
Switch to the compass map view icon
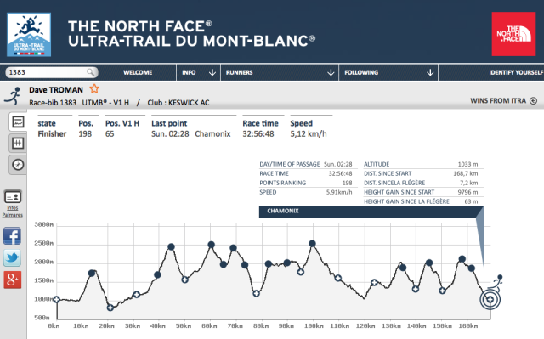tap(18, 164)
